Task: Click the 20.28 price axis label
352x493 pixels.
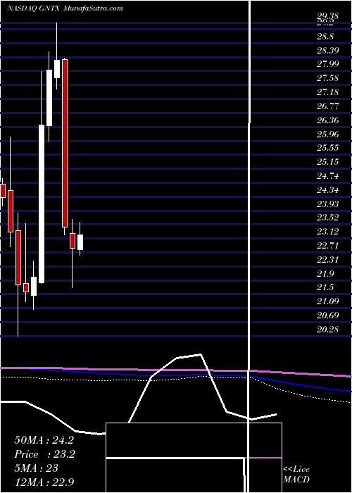Action: tap(328, 330)
